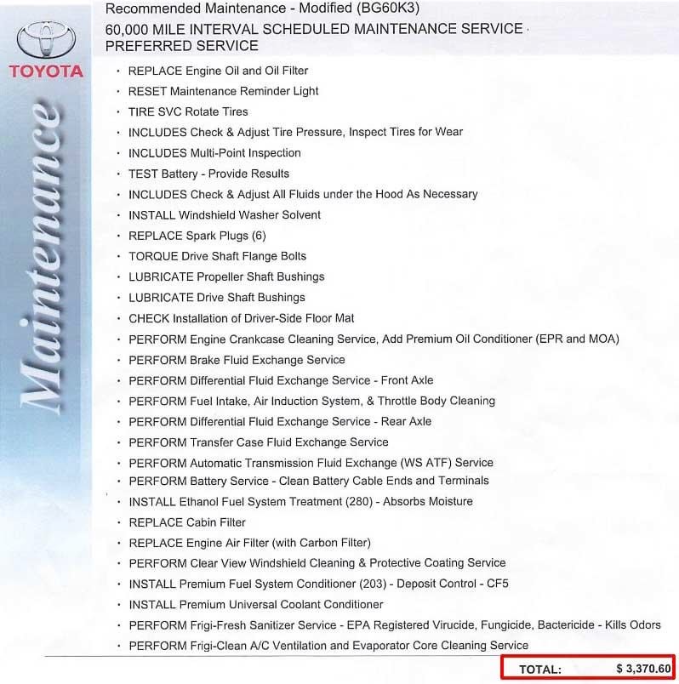Click 'PERFORM Transfer Case Fluid Exchange Service'
Viewport: 679px width, 684px height.
259,442
